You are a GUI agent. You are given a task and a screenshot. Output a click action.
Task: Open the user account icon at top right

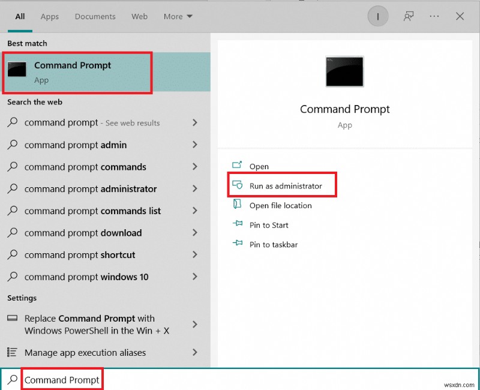point(377,16)
